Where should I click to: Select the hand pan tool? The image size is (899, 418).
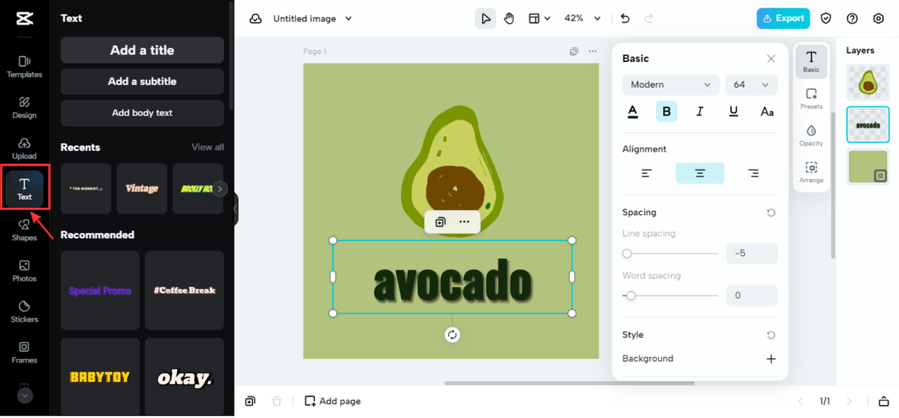509,19
